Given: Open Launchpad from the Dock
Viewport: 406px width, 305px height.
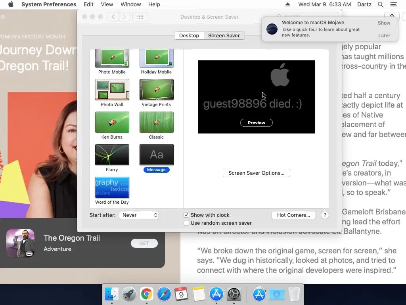Looking at the screenshot, I should click(129, 294).
